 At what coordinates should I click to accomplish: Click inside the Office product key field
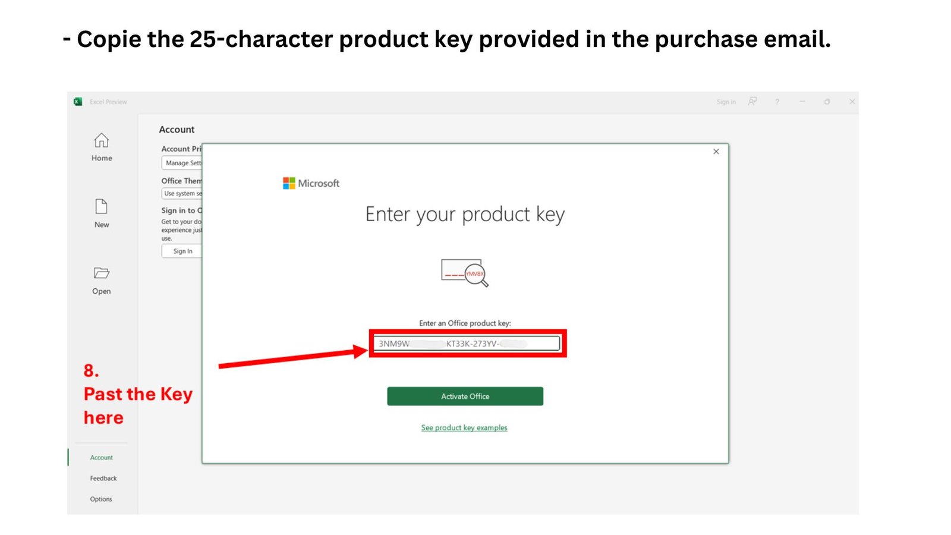[x=465, y=343]
